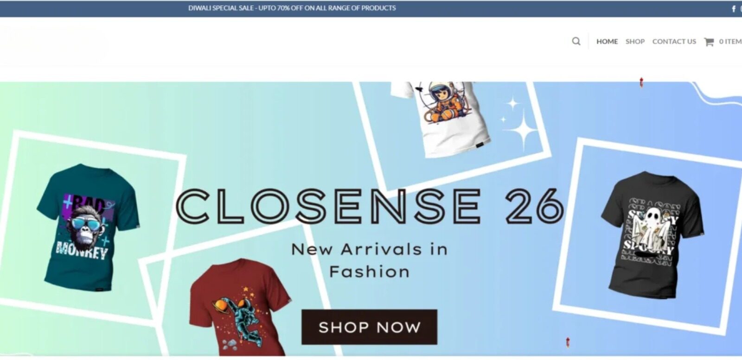Screen dimensions: 742x360
Task: Click the New Arrivals in Fashion text
Action: pos(369,260)
